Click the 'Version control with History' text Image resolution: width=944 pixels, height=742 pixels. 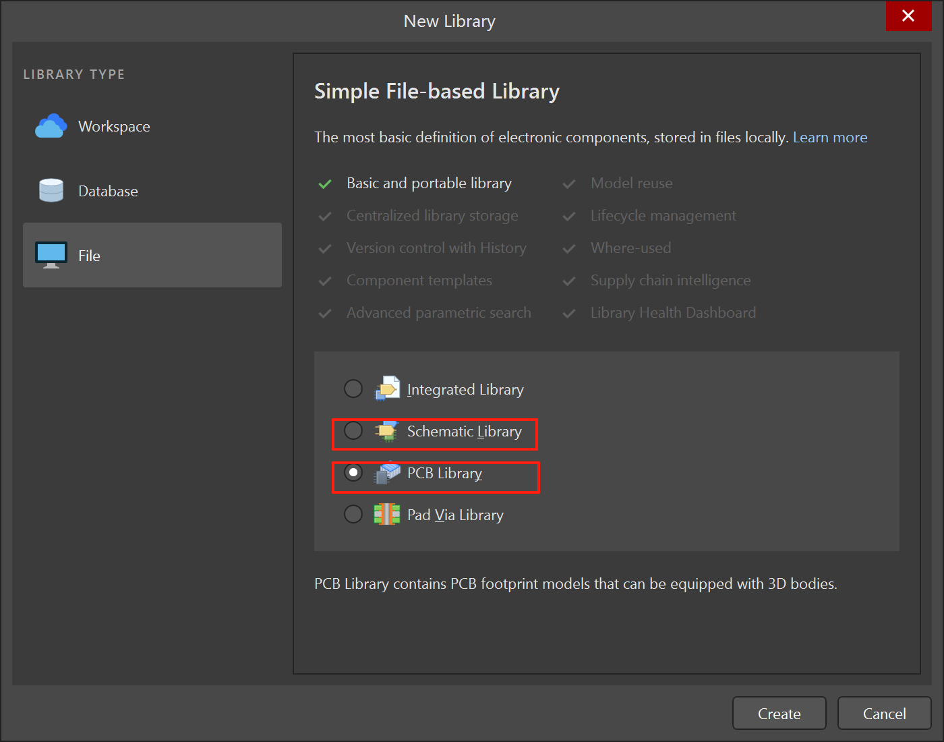pos(436,248)
